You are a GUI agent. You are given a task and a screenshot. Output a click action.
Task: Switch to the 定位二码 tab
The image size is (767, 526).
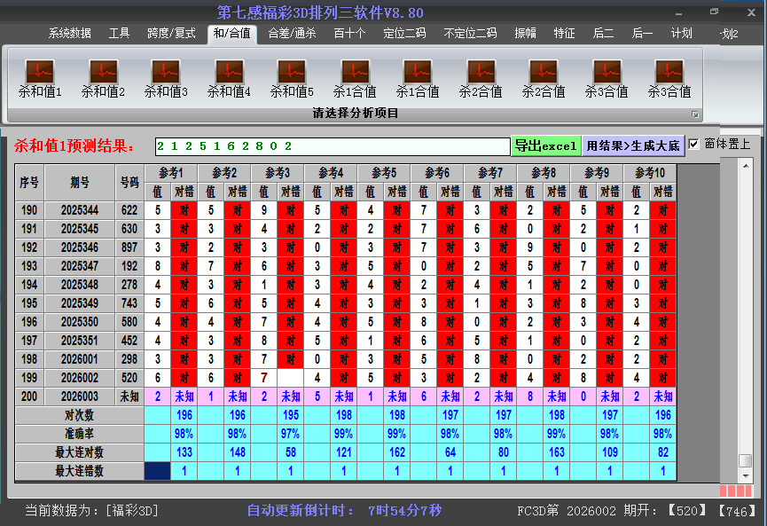pos(403,34)
